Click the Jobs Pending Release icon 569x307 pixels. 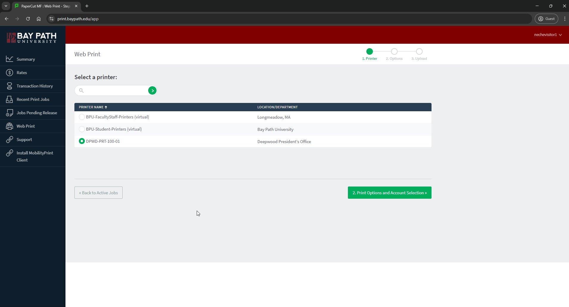pyautogui.click(x=10, y=113)
